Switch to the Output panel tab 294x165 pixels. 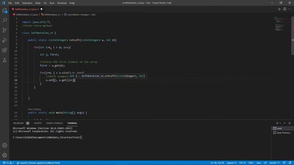point(38,123)
